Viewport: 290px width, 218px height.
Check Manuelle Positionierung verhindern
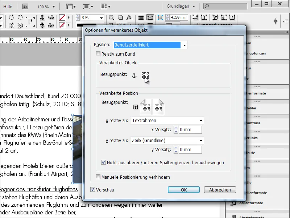(98, 177)
